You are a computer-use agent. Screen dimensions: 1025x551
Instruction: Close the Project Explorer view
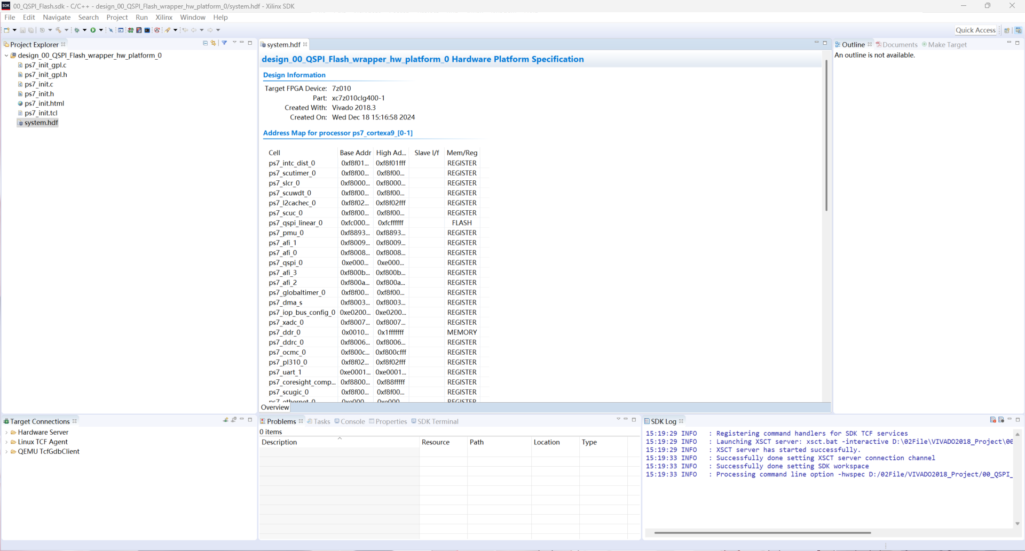tap(64, 45)
